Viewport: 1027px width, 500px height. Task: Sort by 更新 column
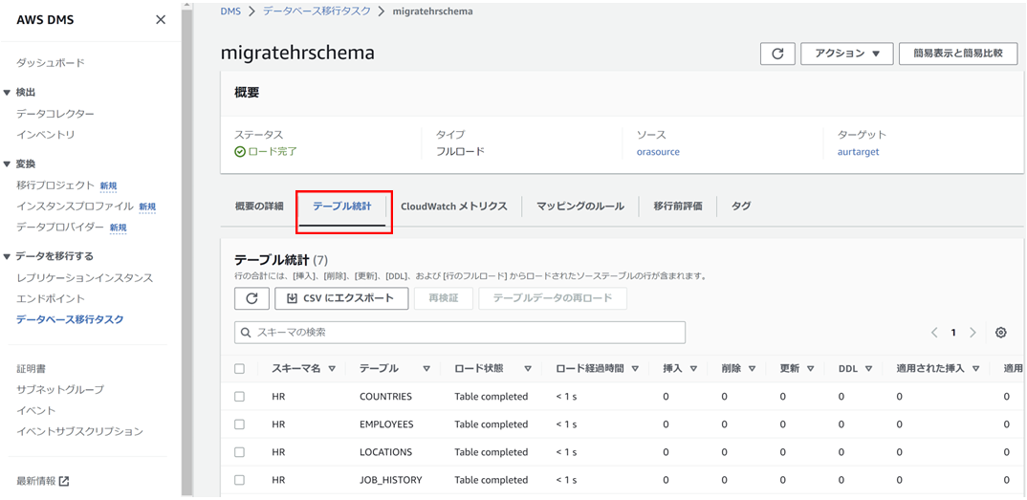[x=810, y=368]
